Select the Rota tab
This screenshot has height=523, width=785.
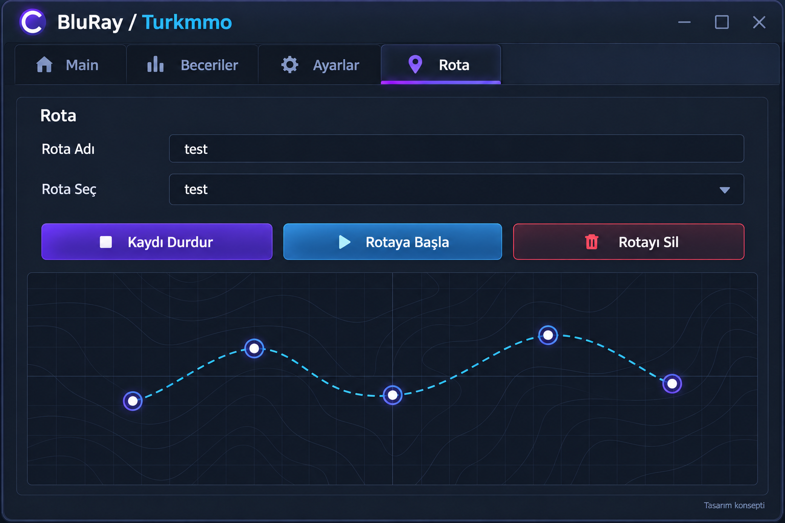click(x=441, y=64)
